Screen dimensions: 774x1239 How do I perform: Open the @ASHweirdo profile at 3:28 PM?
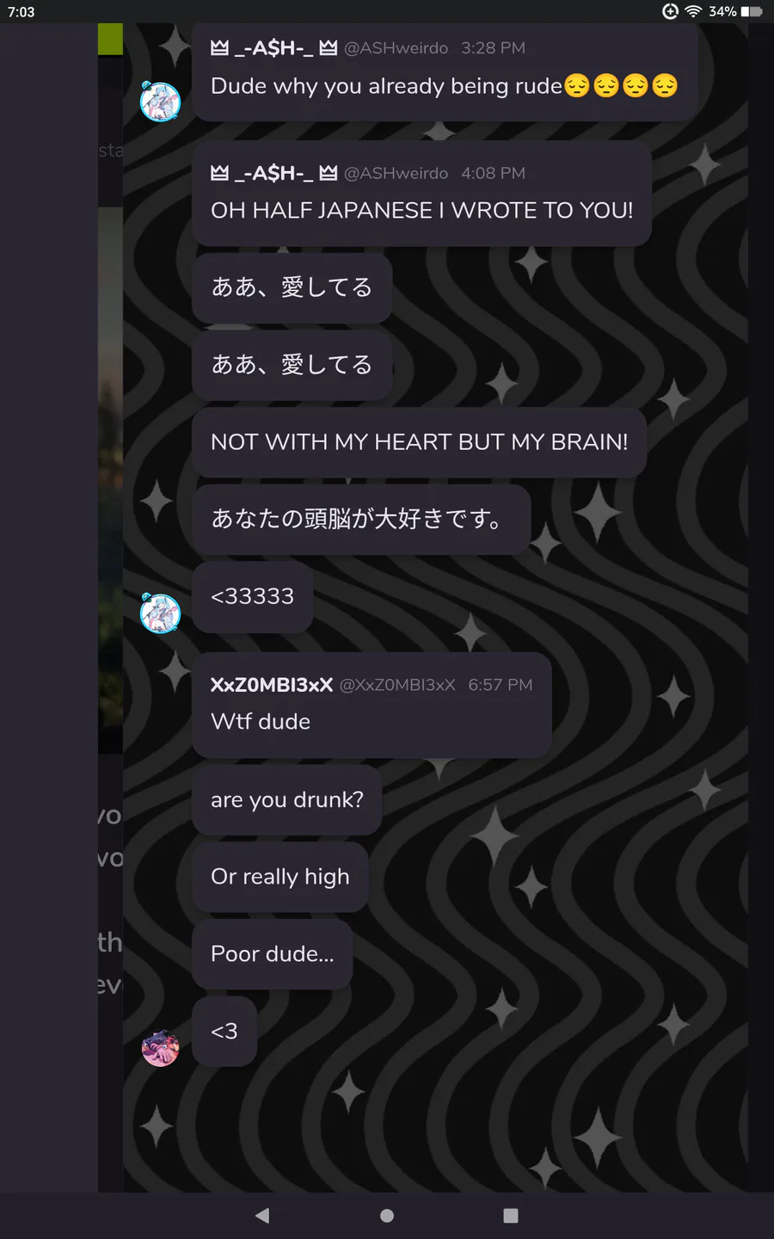[x=396, y=48]
